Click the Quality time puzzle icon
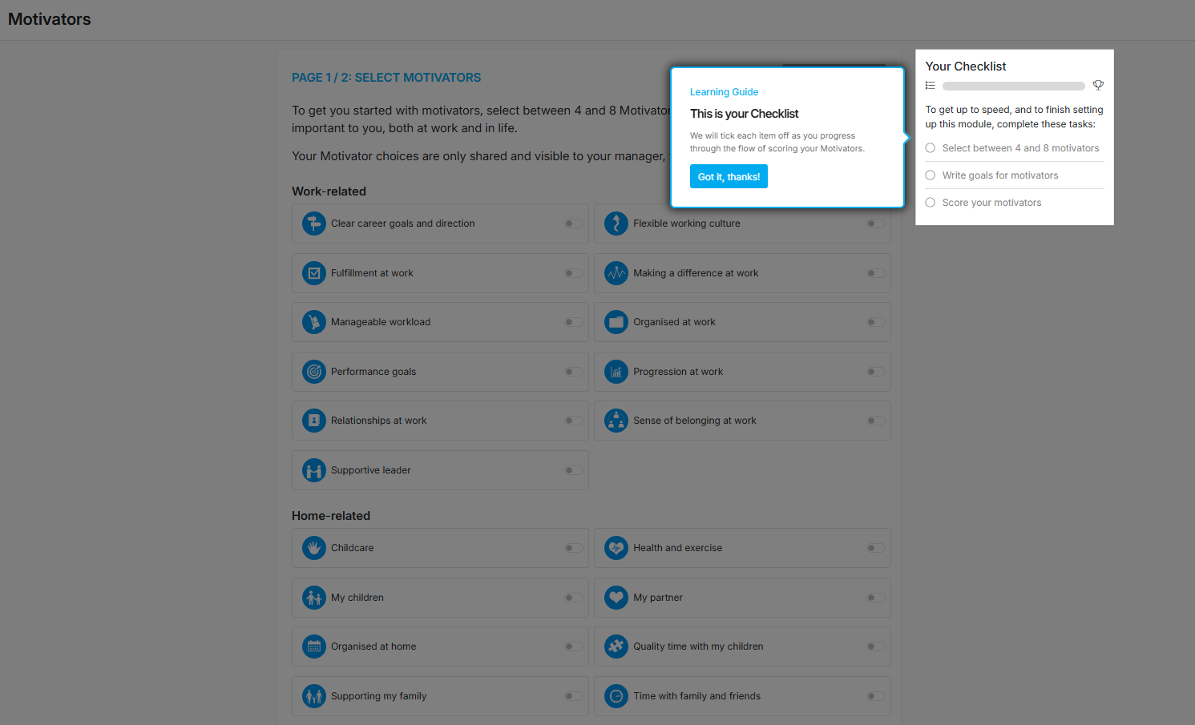 click(x=616, y=646)
